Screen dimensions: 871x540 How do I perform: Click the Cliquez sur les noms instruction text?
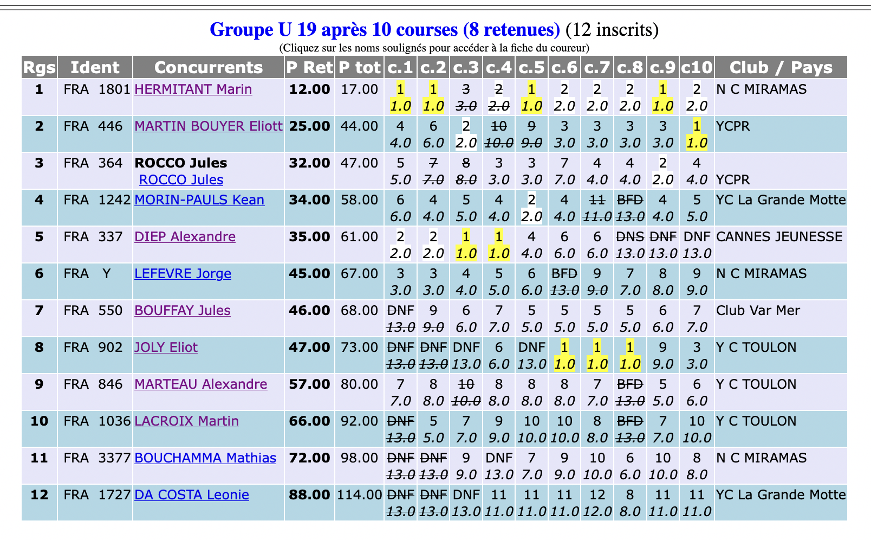coord(434,48)
